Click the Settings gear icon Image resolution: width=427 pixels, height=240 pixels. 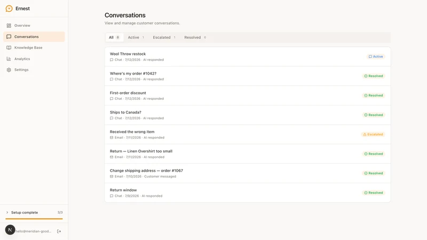tap(9, 70)
